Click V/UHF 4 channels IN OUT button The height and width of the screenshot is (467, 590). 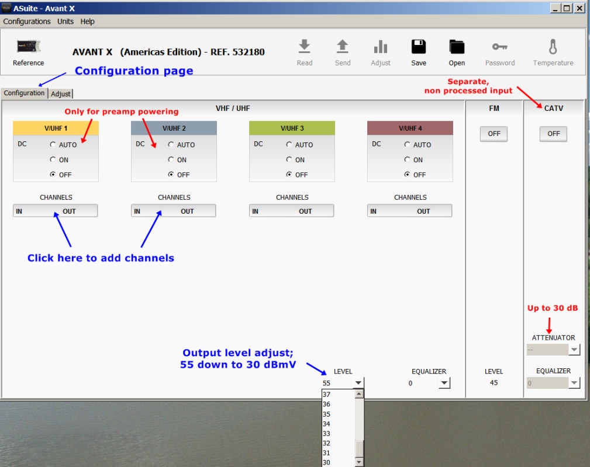409,211
